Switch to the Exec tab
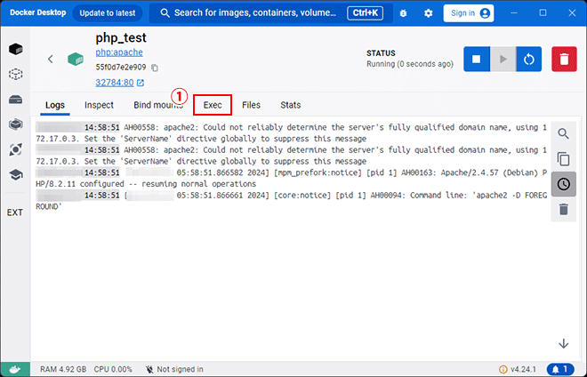Screen dimensions: 587x377 click(213, 105)
